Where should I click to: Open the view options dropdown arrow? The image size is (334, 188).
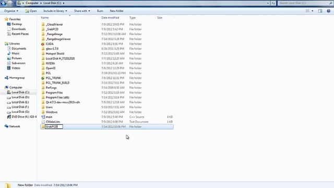[x=313, y=11]
